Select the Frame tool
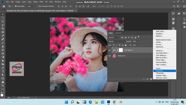This screenshot has width=186, height=105. [3, 32]
